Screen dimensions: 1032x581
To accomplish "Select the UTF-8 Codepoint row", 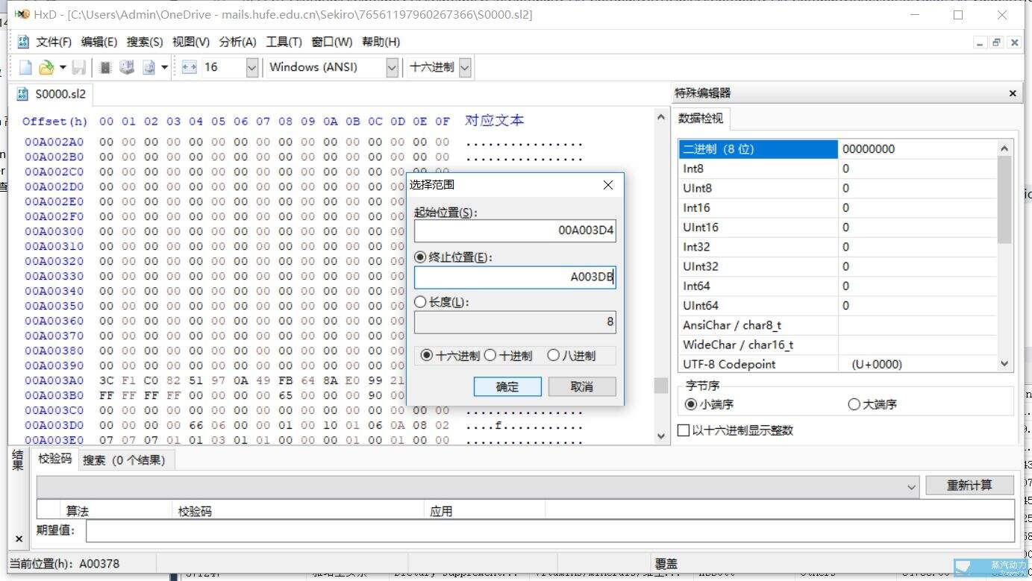I will [837, 364].
